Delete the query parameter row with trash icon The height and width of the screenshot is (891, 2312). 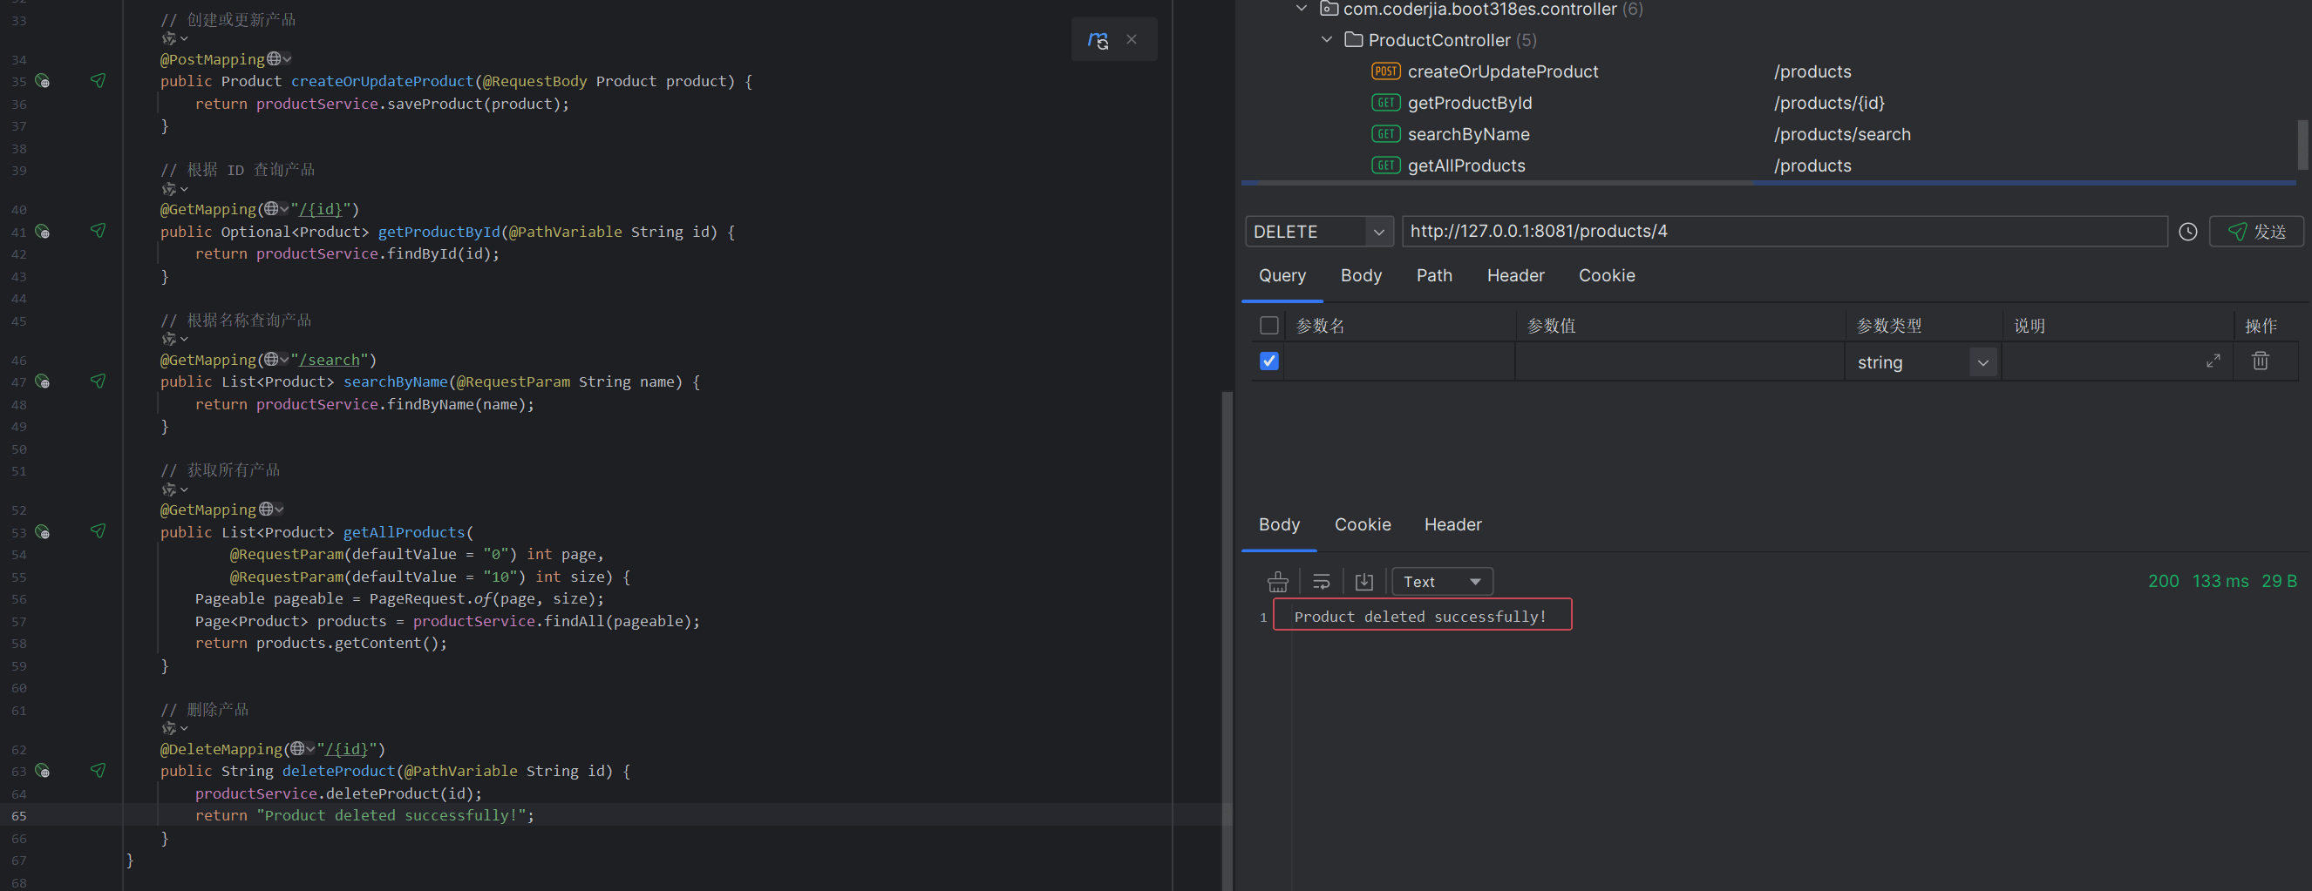pos(2260,361)
